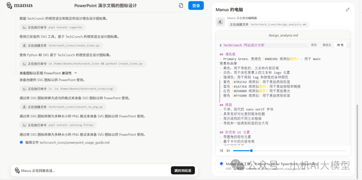Click the text 准备创建的 SVG 图标以供 PowerPoint 使用
Image resolution: width=362 pixels, height=180 pixels.
pyautogui.click(x=52, y=80)
